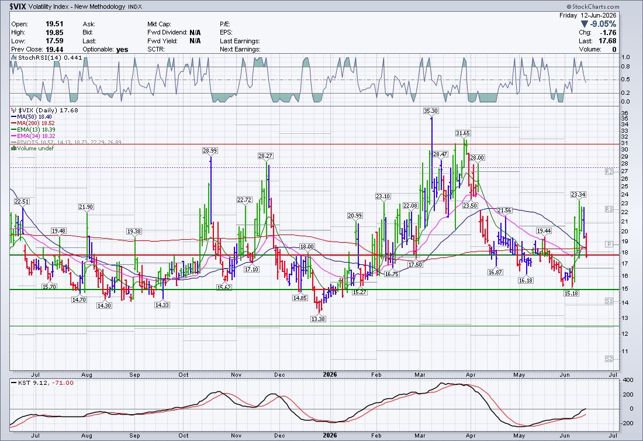Click the 15.18 June low label
643x441 pixels.
pos(571,293)
